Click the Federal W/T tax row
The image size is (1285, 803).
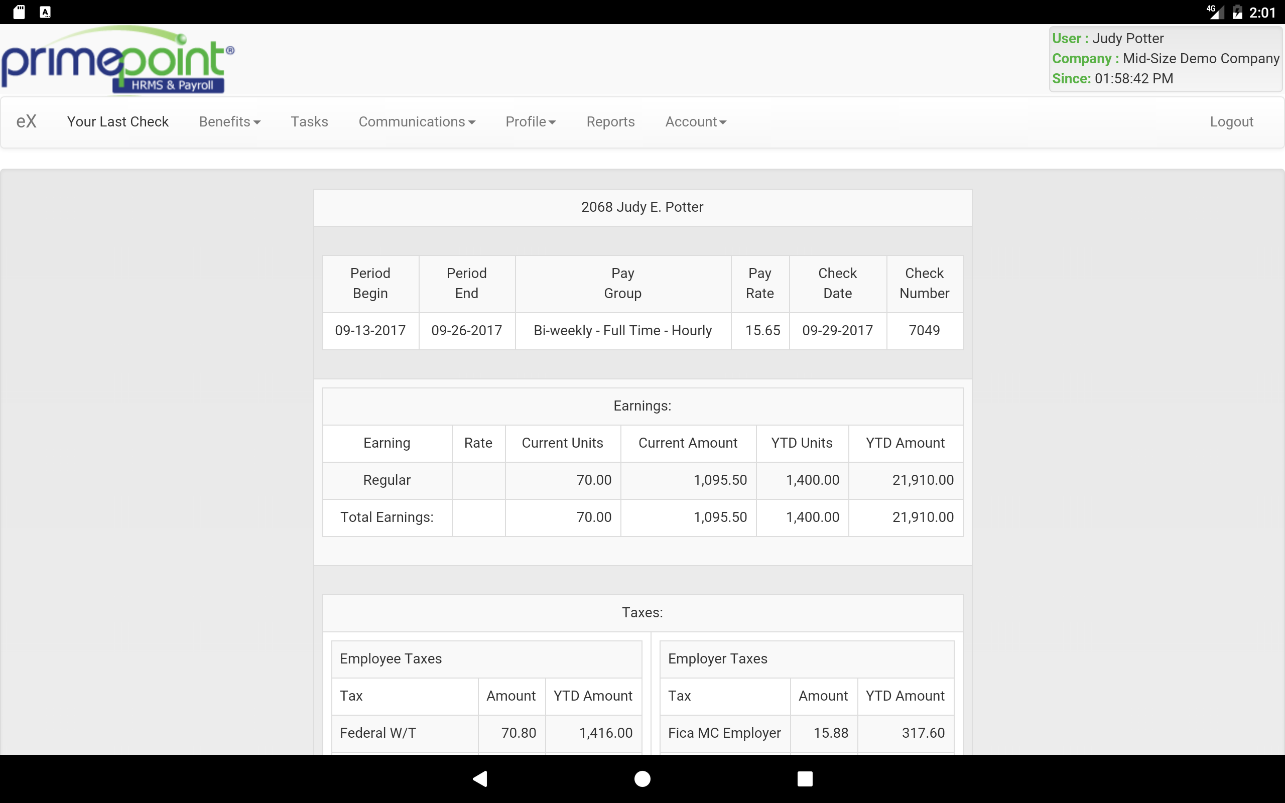point(486,733)
